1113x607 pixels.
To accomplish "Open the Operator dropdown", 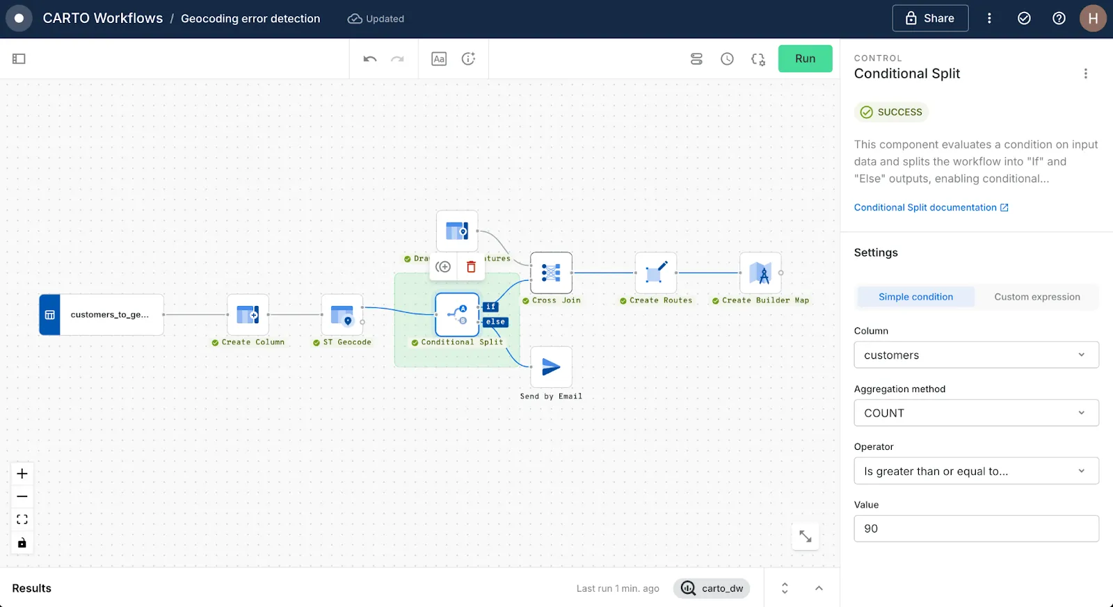I will coord(976,471).
